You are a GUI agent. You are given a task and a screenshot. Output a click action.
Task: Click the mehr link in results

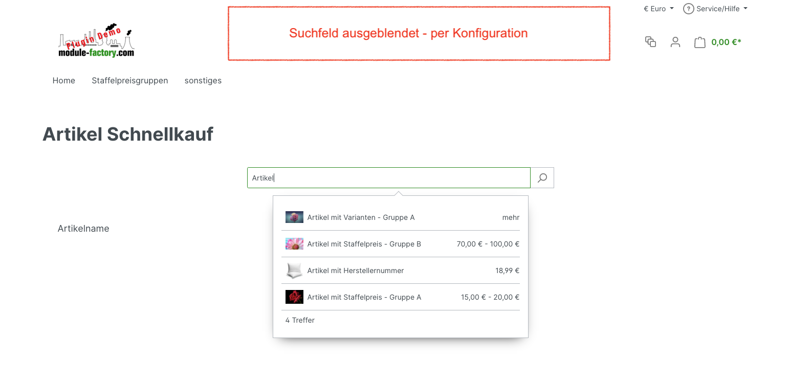click(x=511, y=217)
